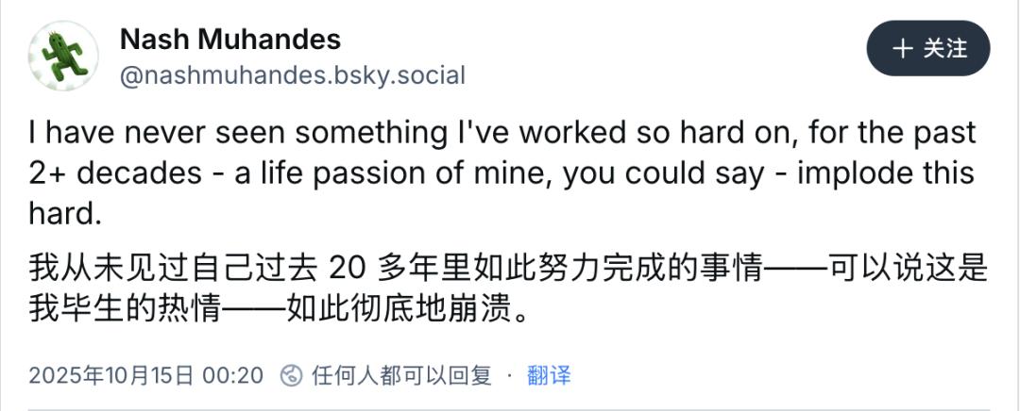Click the reply-permission icon beside the timestamp
The height and width of the screenshot is (411, 1020).
click(292, 375)
